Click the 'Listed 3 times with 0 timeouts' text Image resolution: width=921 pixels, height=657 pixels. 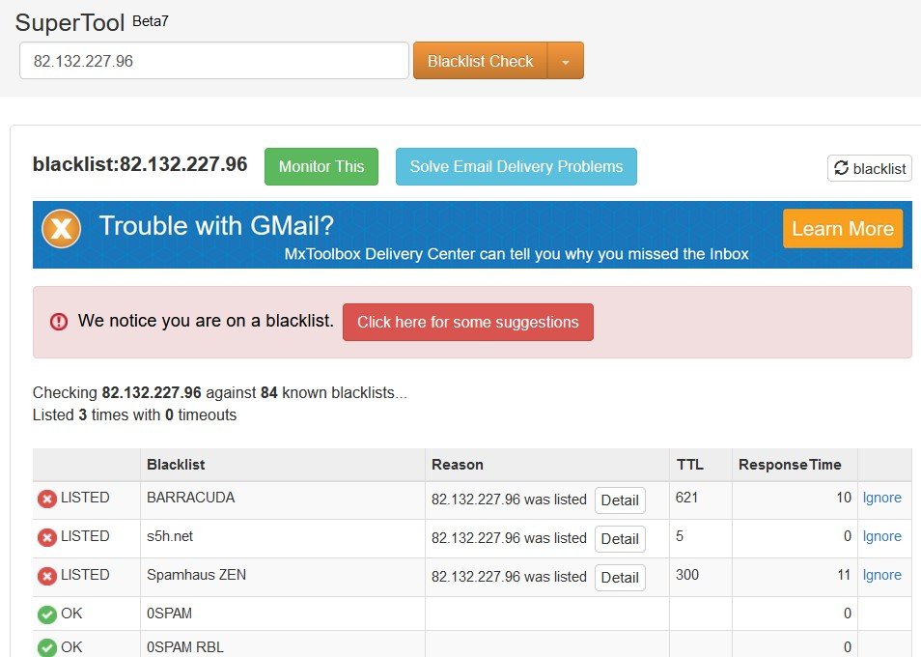[x=134, y=414]
